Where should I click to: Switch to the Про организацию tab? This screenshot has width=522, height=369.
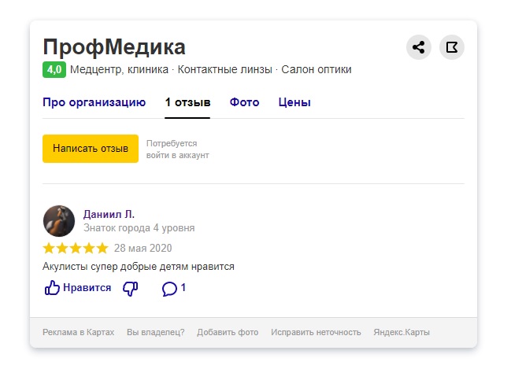94,102
